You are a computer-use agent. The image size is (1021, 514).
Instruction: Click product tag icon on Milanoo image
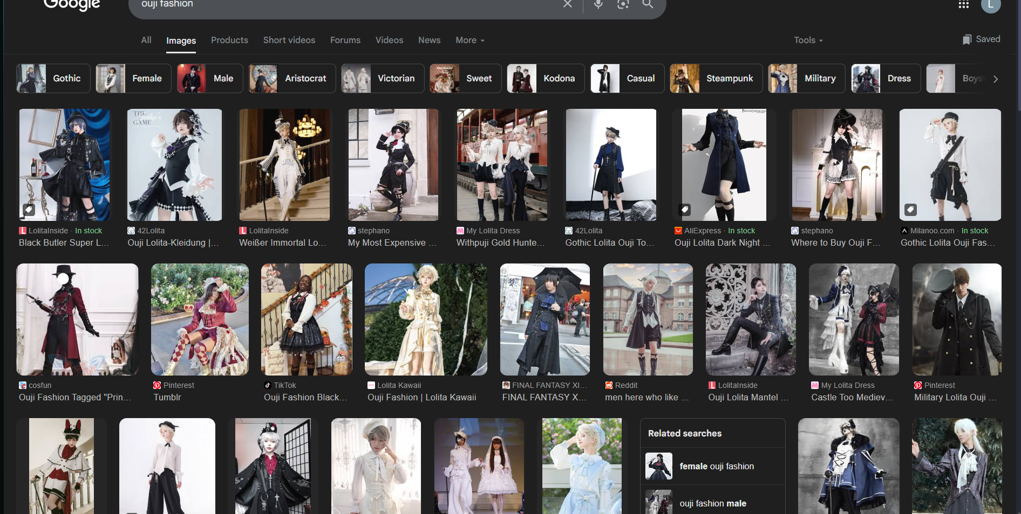pos(910,210)
